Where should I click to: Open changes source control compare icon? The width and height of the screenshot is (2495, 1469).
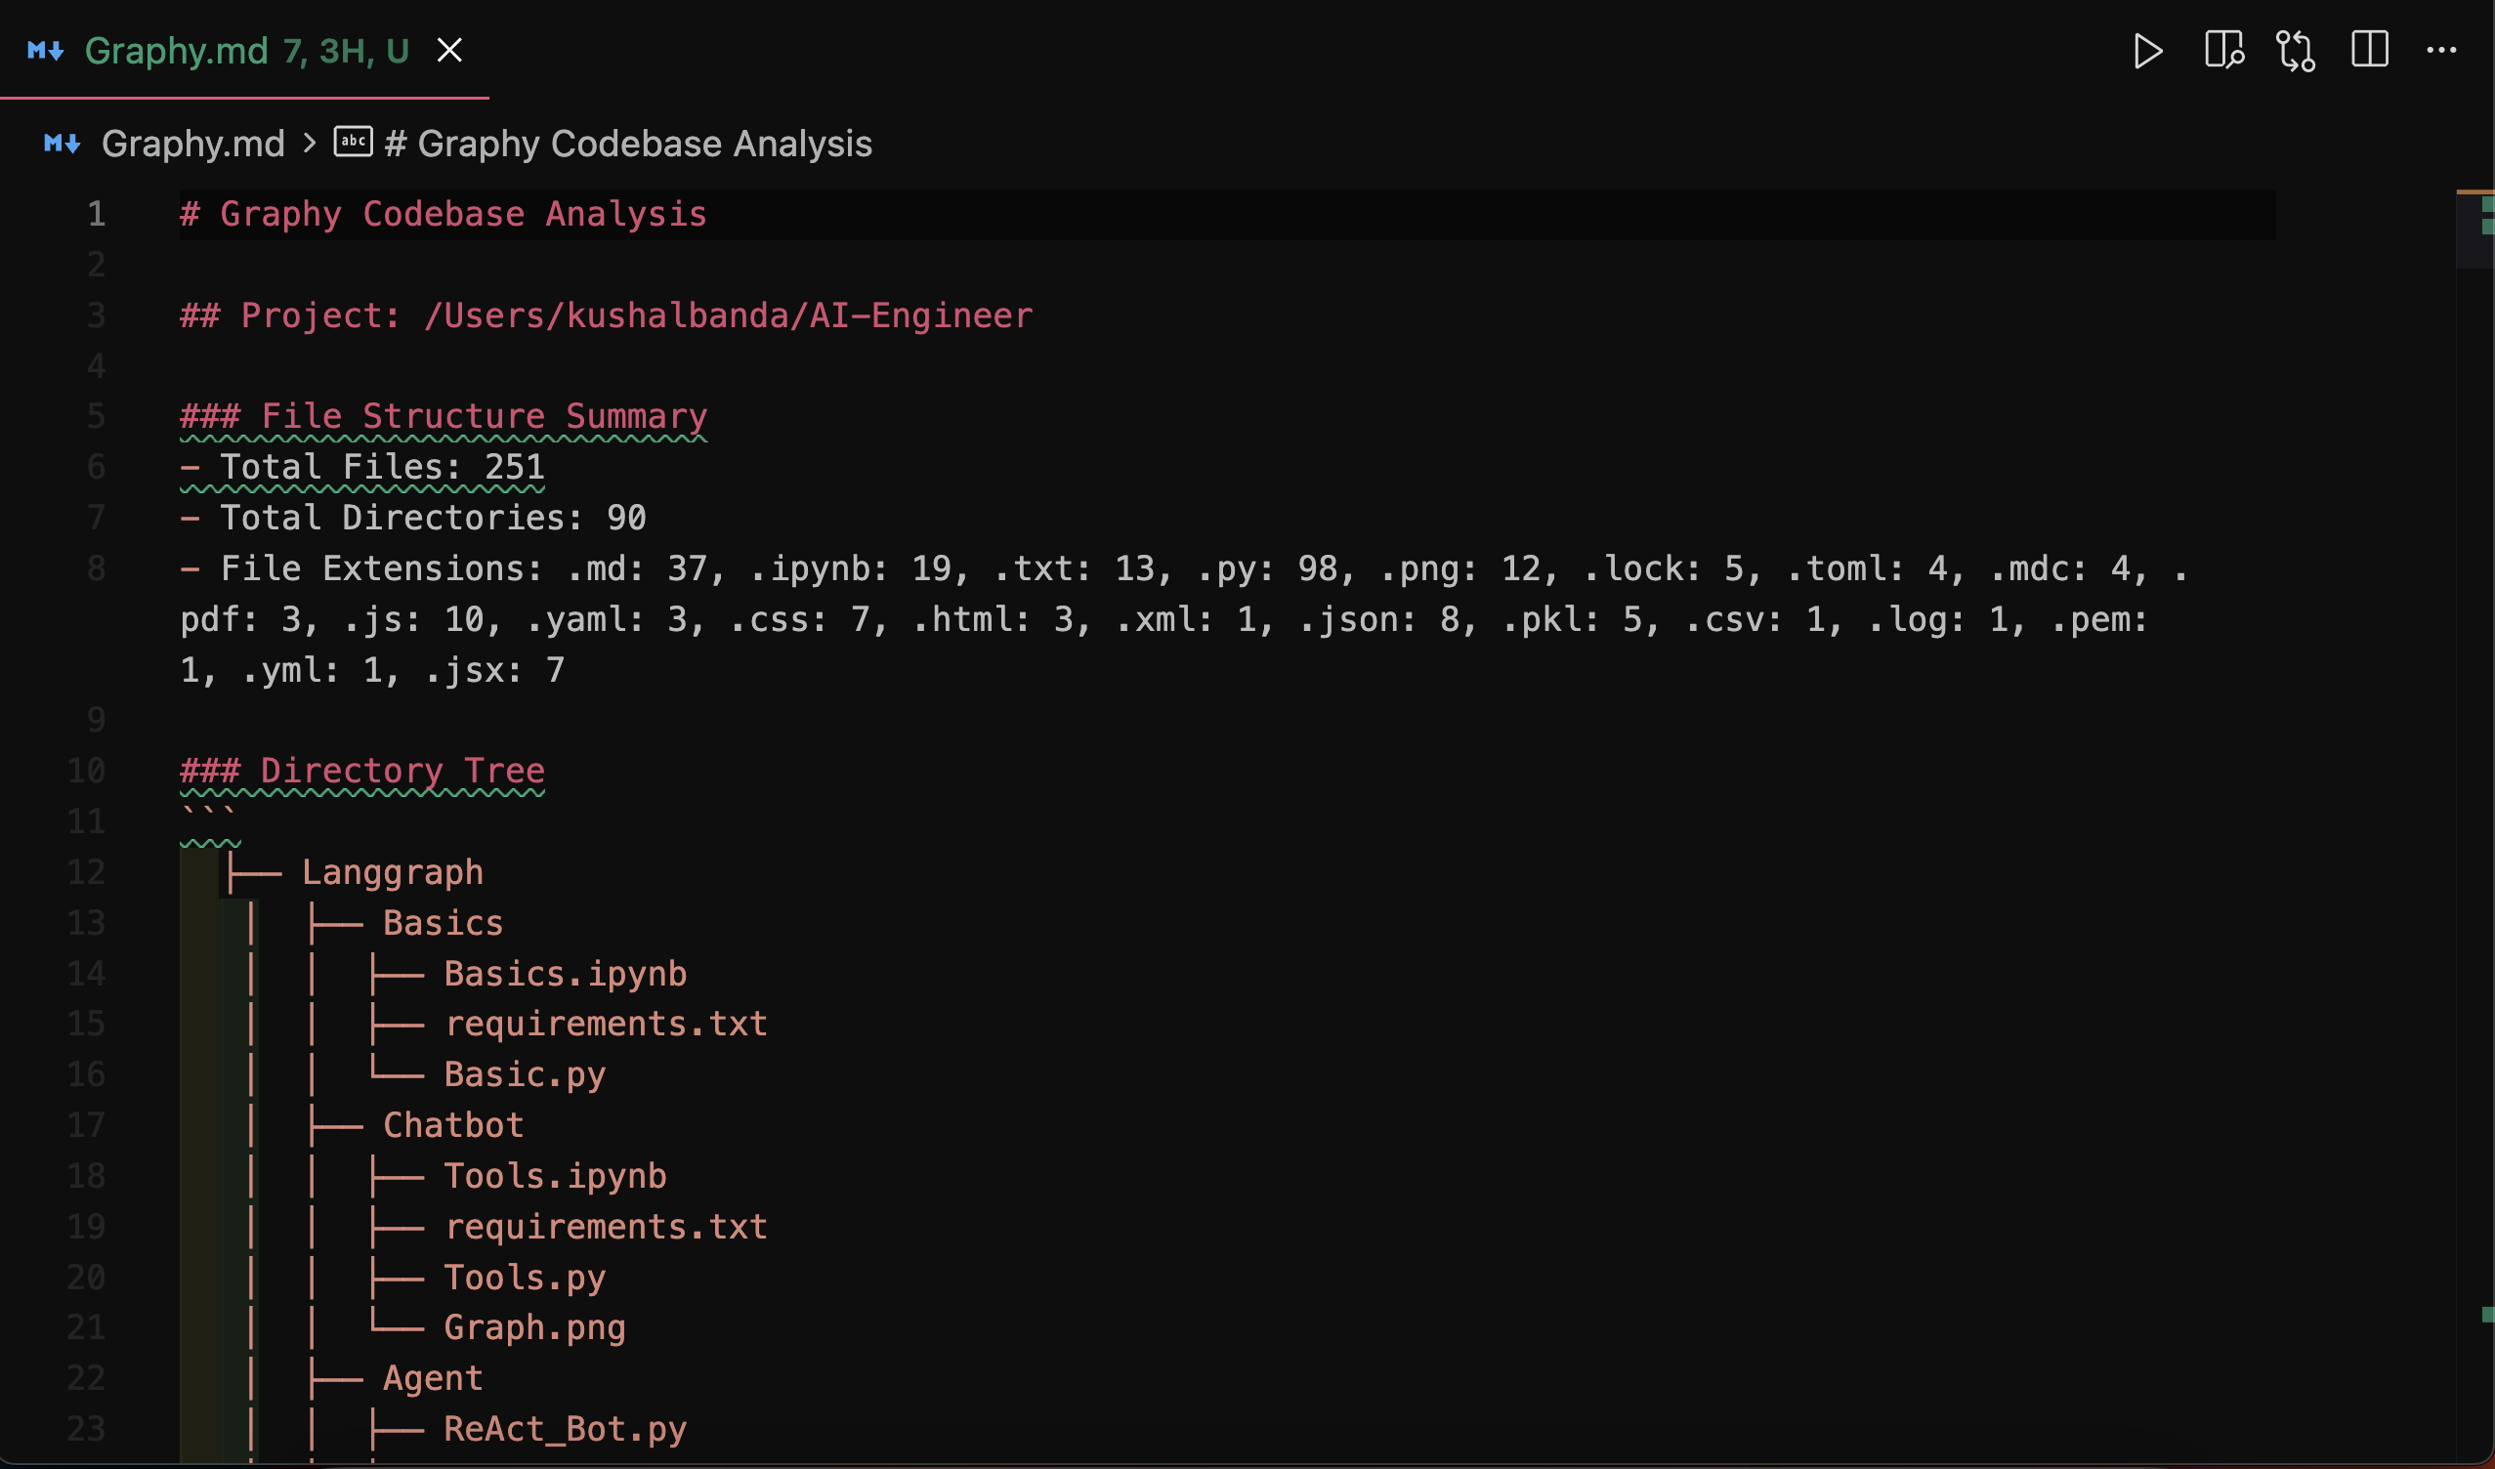tap(2296, 51)
